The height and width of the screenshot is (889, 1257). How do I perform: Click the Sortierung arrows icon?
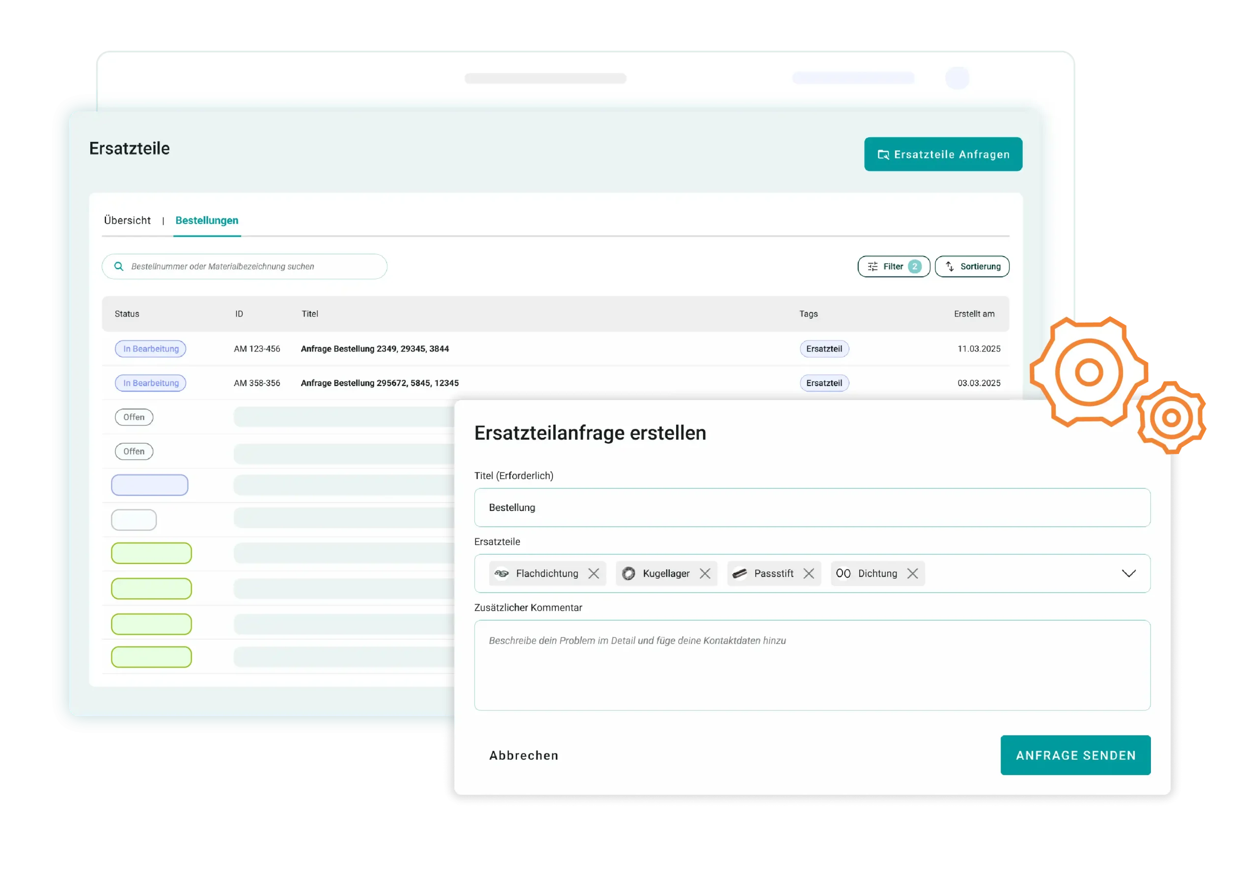[950, 267]
